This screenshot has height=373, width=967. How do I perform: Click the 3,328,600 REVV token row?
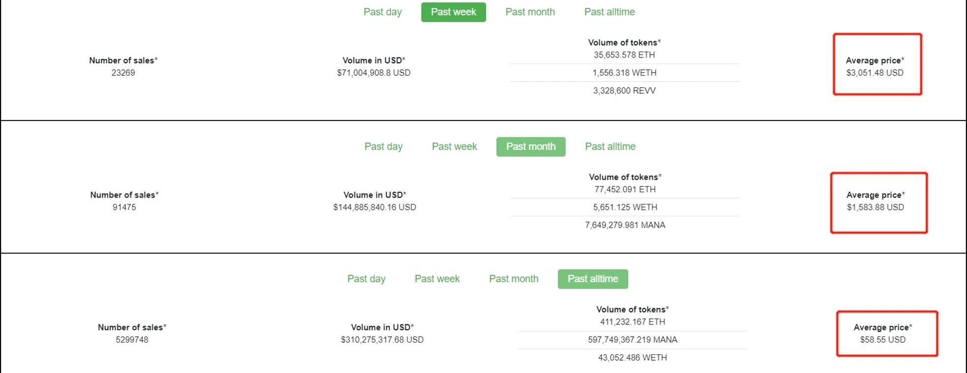[x=624, y=90]
